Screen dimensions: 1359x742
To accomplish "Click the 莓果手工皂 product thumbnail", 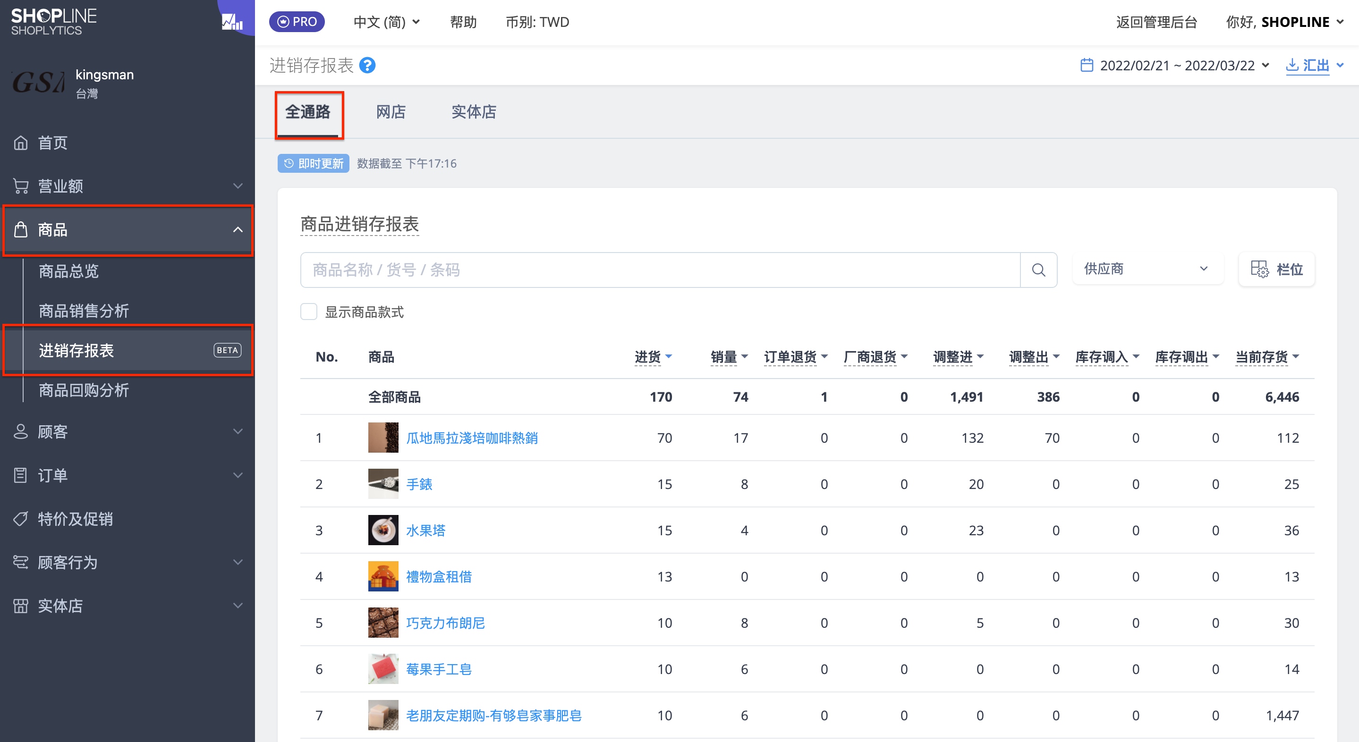I will [x=383, y=669].
